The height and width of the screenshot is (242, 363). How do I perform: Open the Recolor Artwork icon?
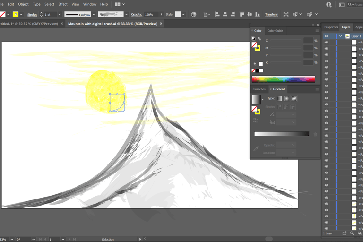[194, 14]
